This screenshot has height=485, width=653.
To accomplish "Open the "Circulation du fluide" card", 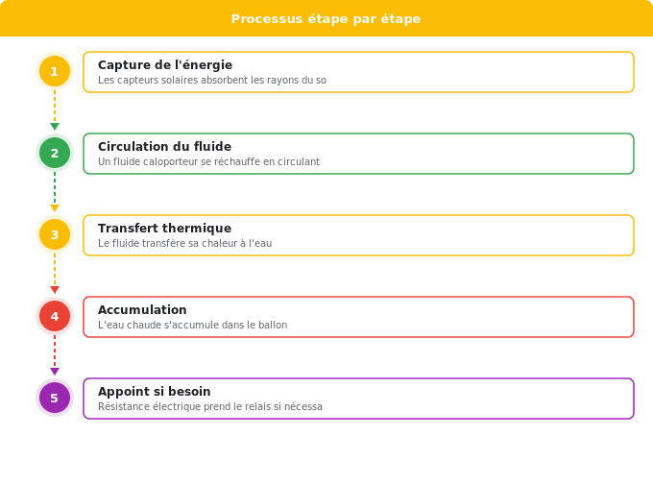I will click(x=358, y=154).
